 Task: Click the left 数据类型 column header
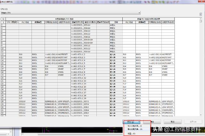(x=38, y=22)
